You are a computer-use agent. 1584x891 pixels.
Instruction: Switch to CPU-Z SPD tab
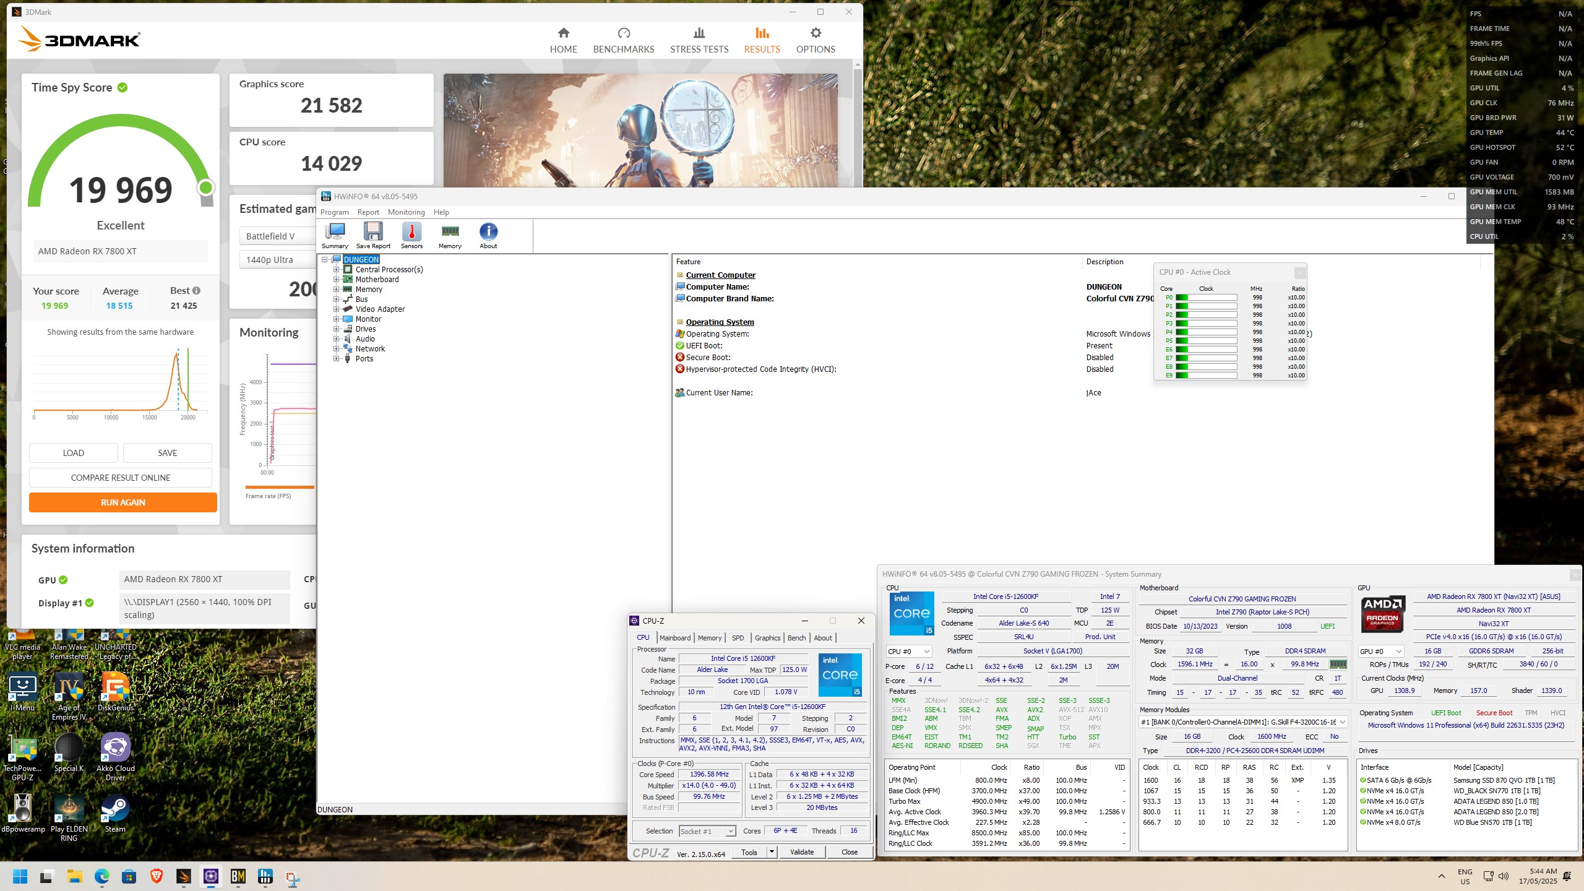point(738,637)
